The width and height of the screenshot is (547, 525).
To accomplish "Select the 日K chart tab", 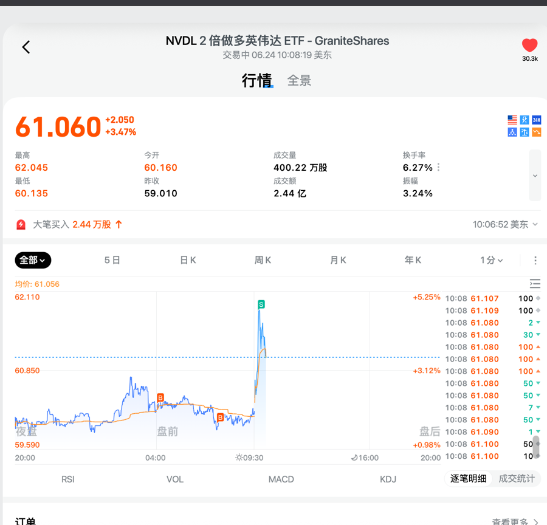I will point(188,260).
